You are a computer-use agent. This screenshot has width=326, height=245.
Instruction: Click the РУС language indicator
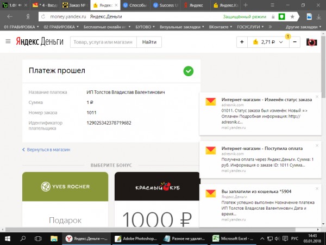coord(294,238)
